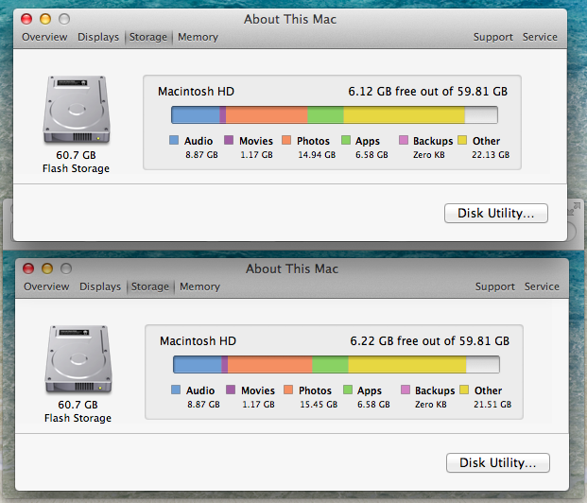Close the lower About This Mac window
This screenshot has width=587, height=503.
click(28, 269)
